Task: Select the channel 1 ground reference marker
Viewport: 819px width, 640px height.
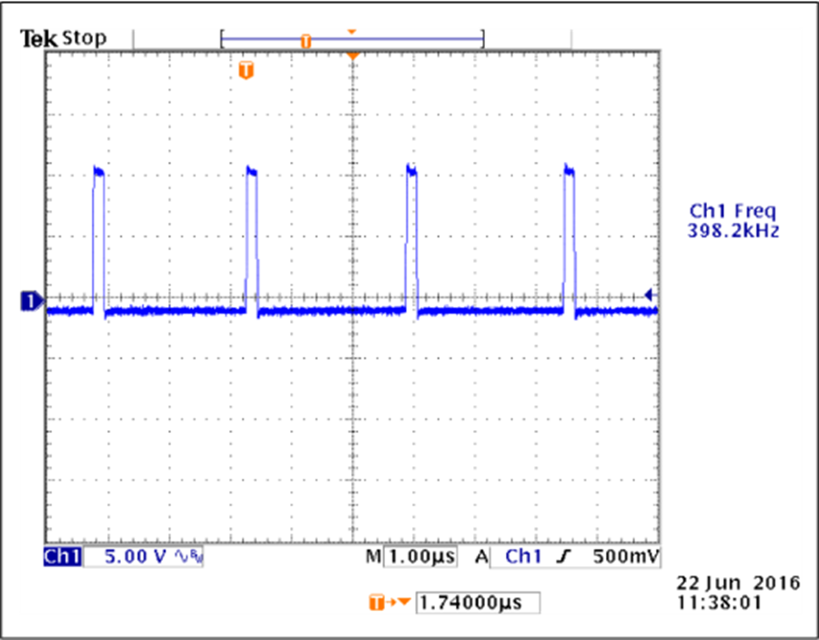Action: tap(30, 301)
